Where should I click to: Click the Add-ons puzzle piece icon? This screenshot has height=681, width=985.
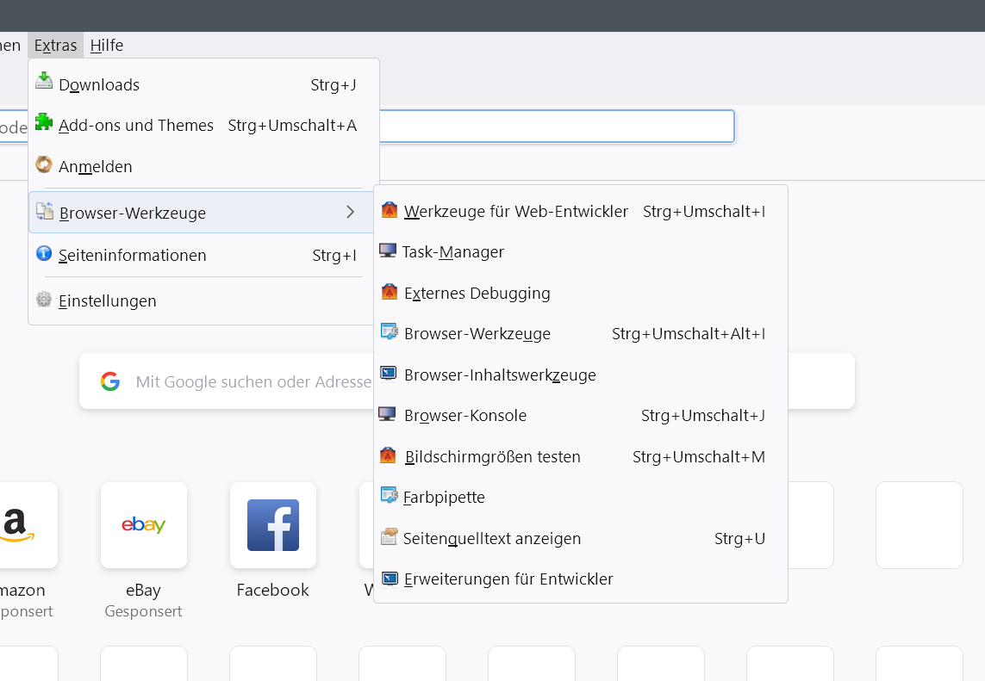pos(44,122)
